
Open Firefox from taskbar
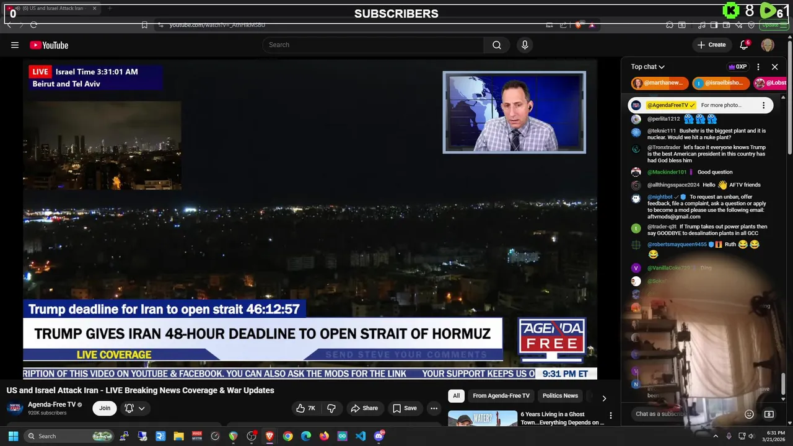tap(324, 436)
